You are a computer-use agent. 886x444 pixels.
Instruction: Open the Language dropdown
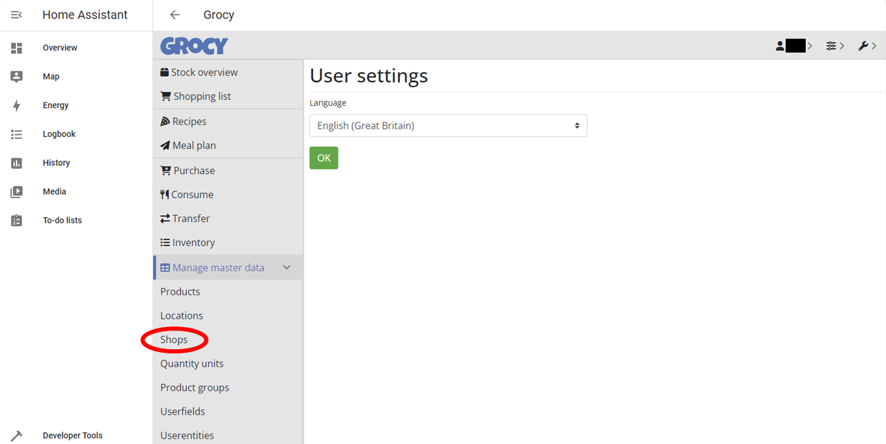[x=448, y=126]
